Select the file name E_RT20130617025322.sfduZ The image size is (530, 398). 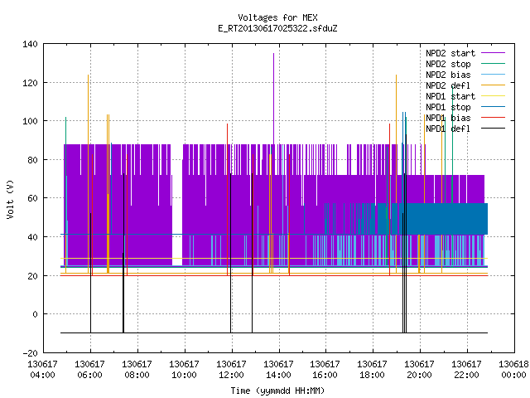277,28
